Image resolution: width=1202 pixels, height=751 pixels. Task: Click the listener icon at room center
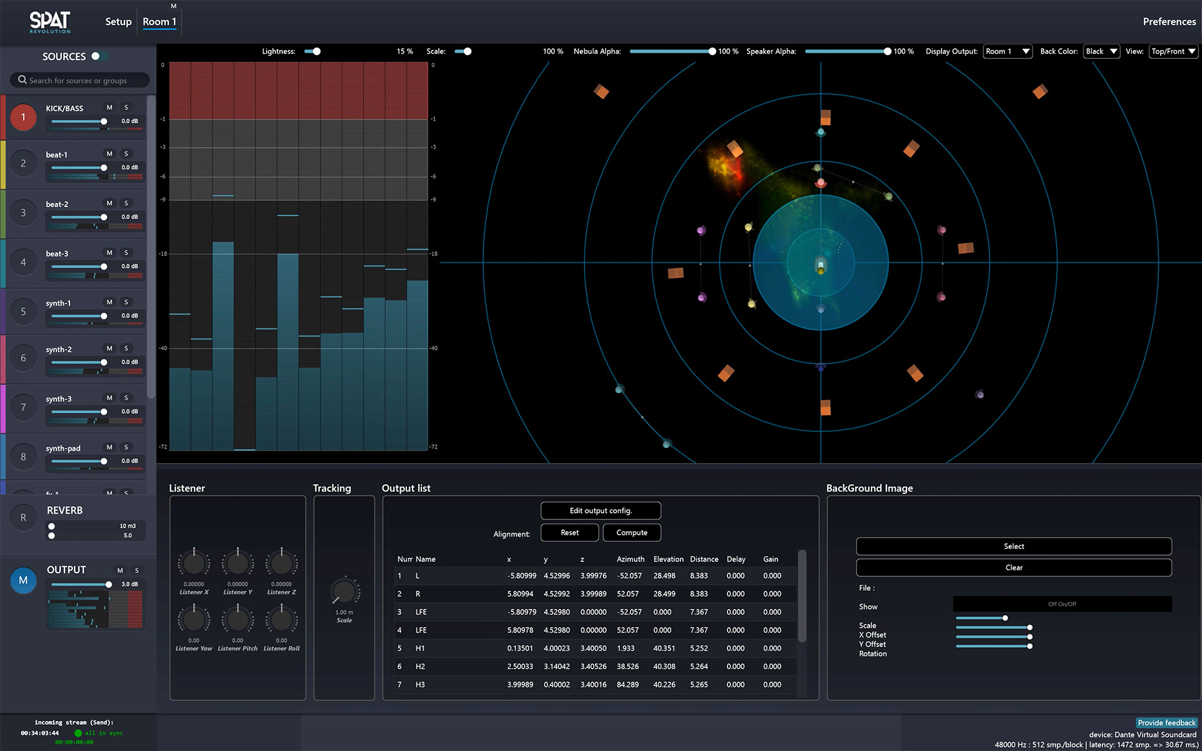point(821,266)
